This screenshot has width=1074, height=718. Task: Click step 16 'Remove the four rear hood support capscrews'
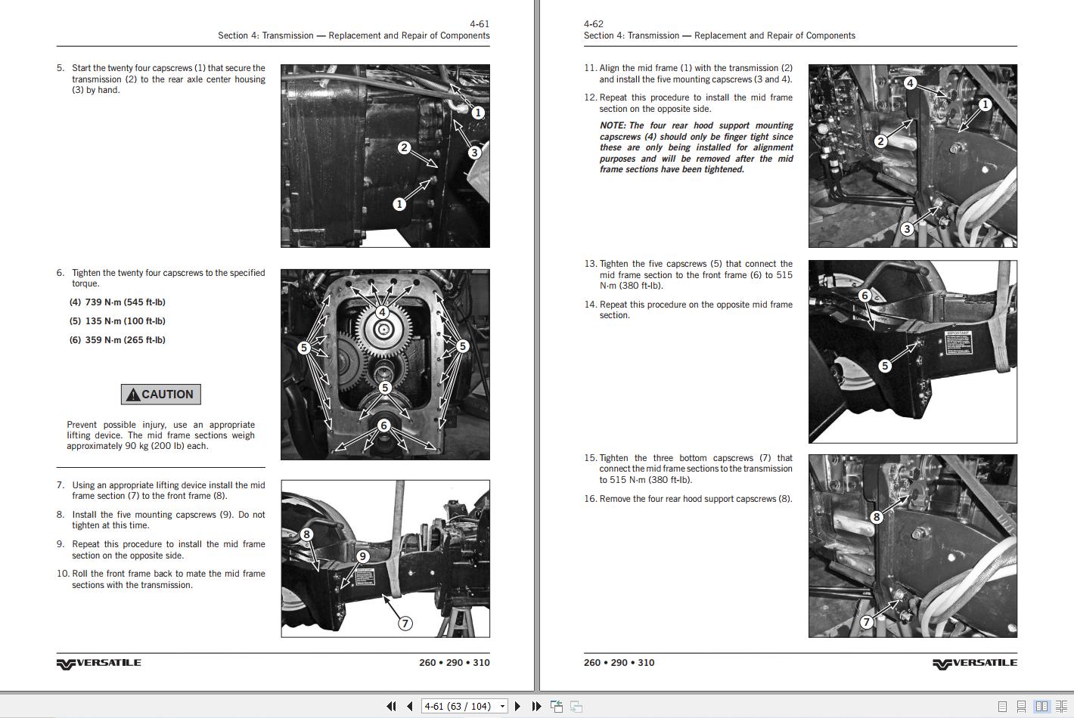click(x=688, y=499)
